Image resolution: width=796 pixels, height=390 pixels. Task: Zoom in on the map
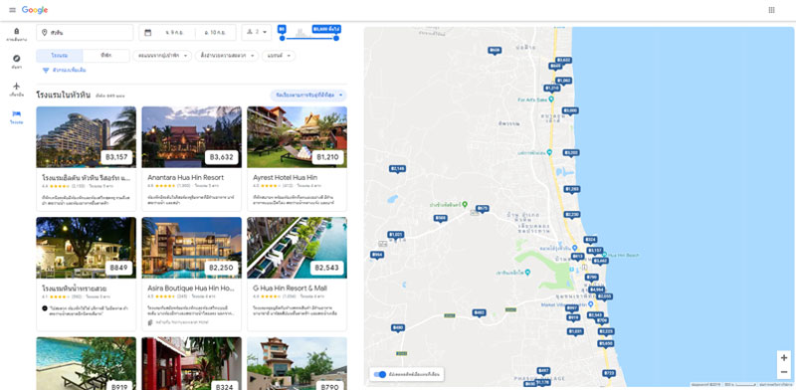tap(784, 358)
